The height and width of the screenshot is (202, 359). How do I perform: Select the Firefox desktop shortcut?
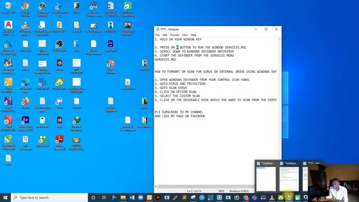click(x=25, y=103)
